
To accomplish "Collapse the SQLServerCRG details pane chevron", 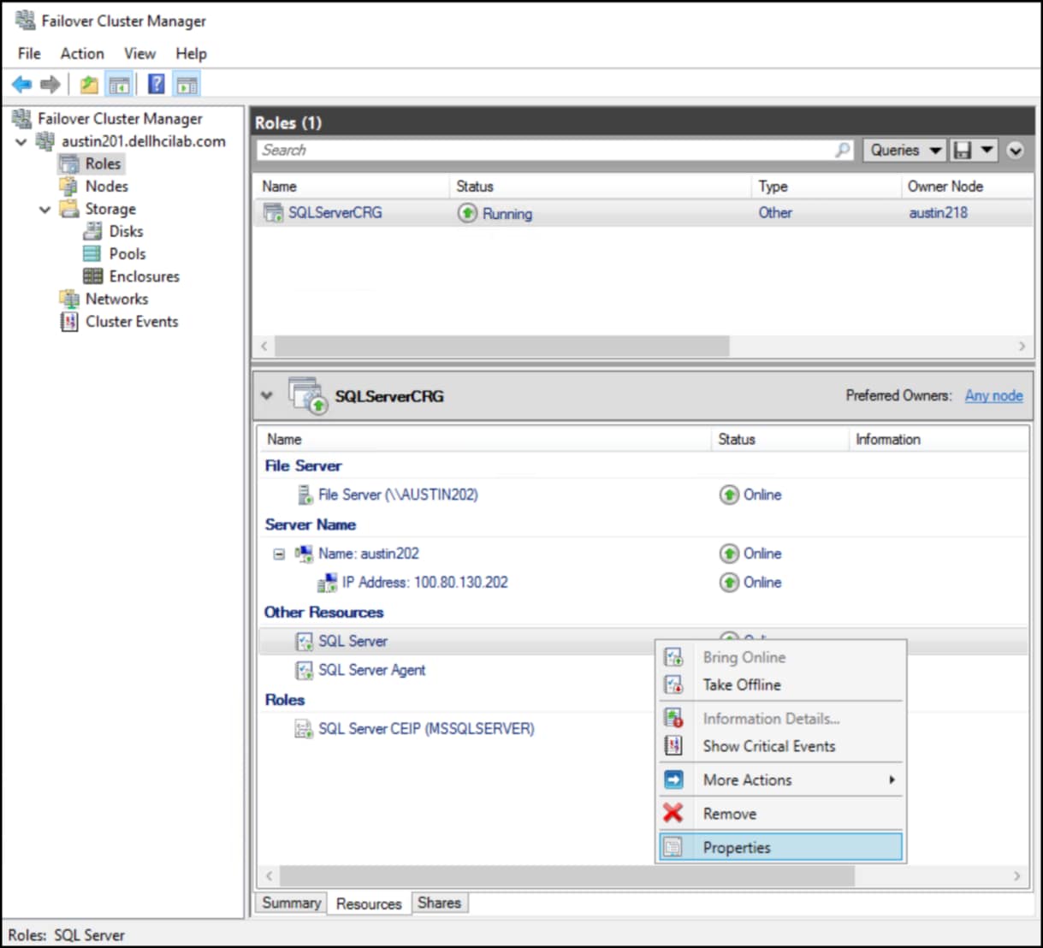I will [x=266, y=395].
